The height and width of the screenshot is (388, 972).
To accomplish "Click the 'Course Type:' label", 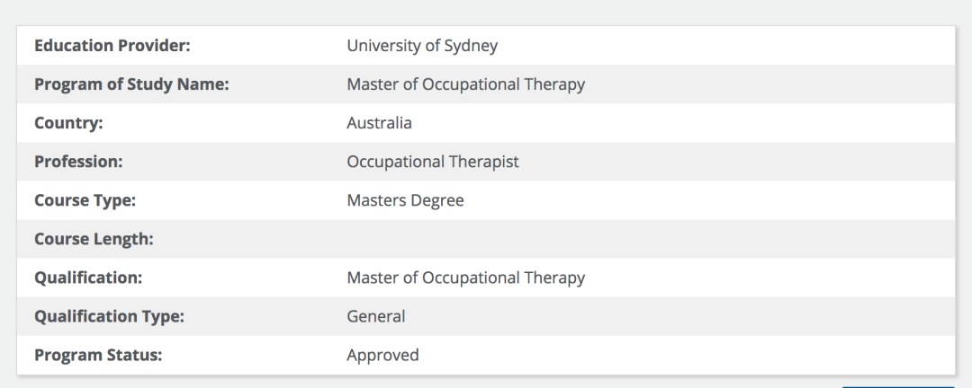I will 85,200.
